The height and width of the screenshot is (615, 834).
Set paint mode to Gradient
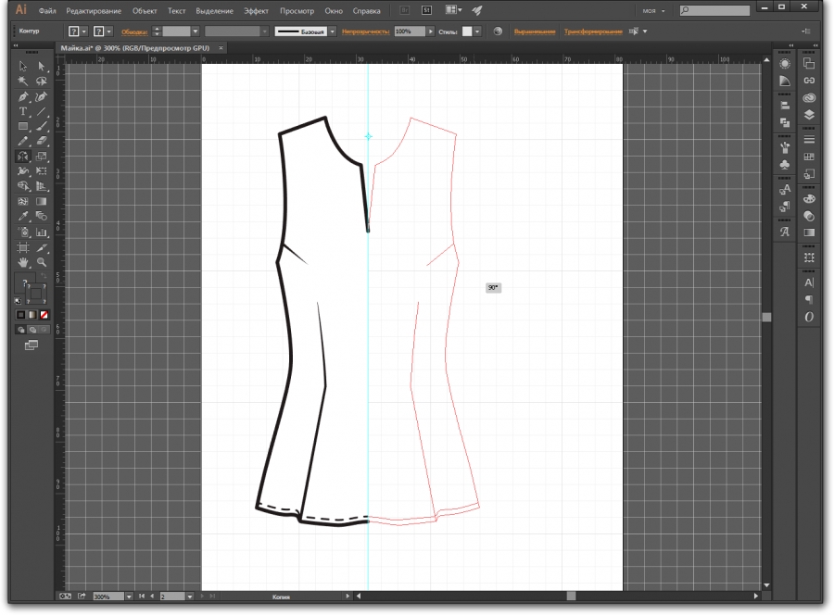tap(32, 315)
